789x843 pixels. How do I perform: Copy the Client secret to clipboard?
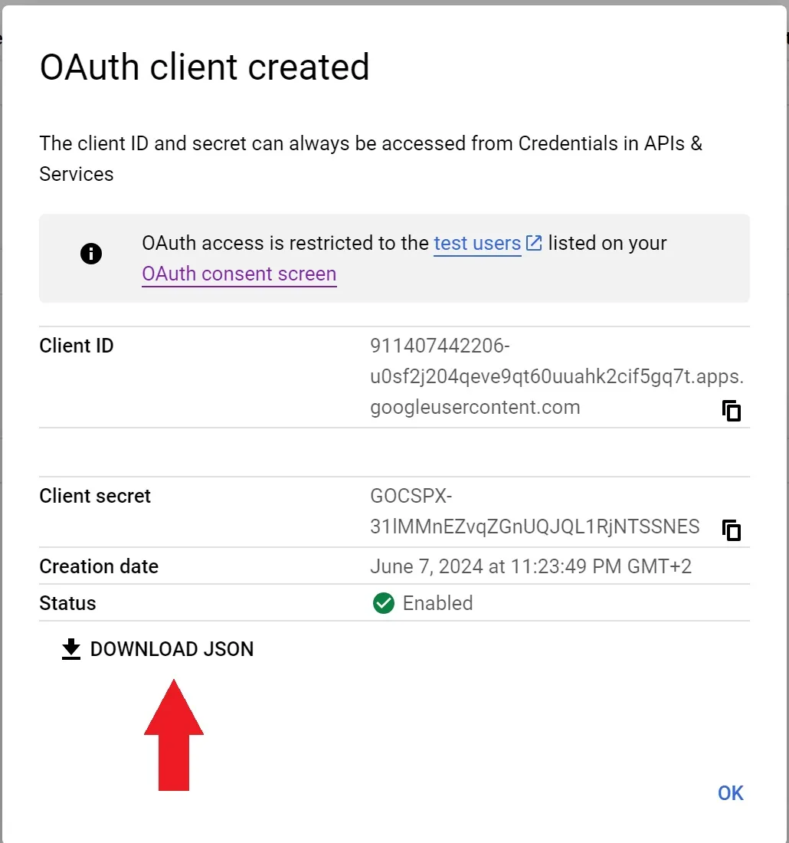tap(732, 530)
